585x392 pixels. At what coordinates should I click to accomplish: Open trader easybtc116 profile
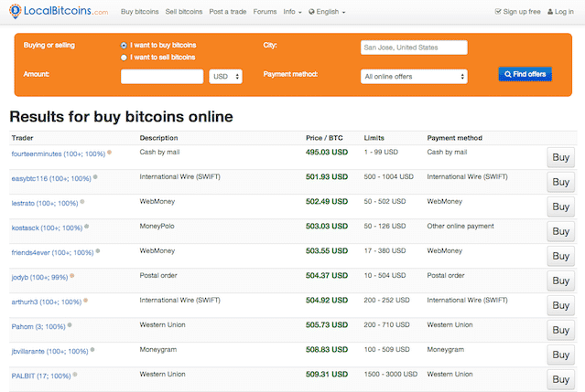pos(51,179)
